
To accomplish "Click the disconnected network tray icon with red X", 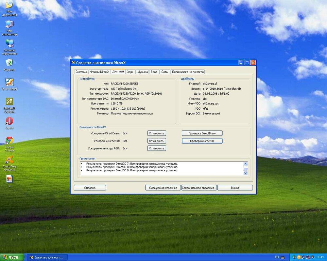I will 308,257.
